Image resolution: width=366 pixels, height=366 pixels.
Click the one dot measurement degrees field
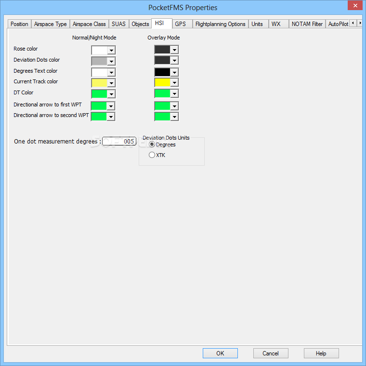click(x=119, y=141)
